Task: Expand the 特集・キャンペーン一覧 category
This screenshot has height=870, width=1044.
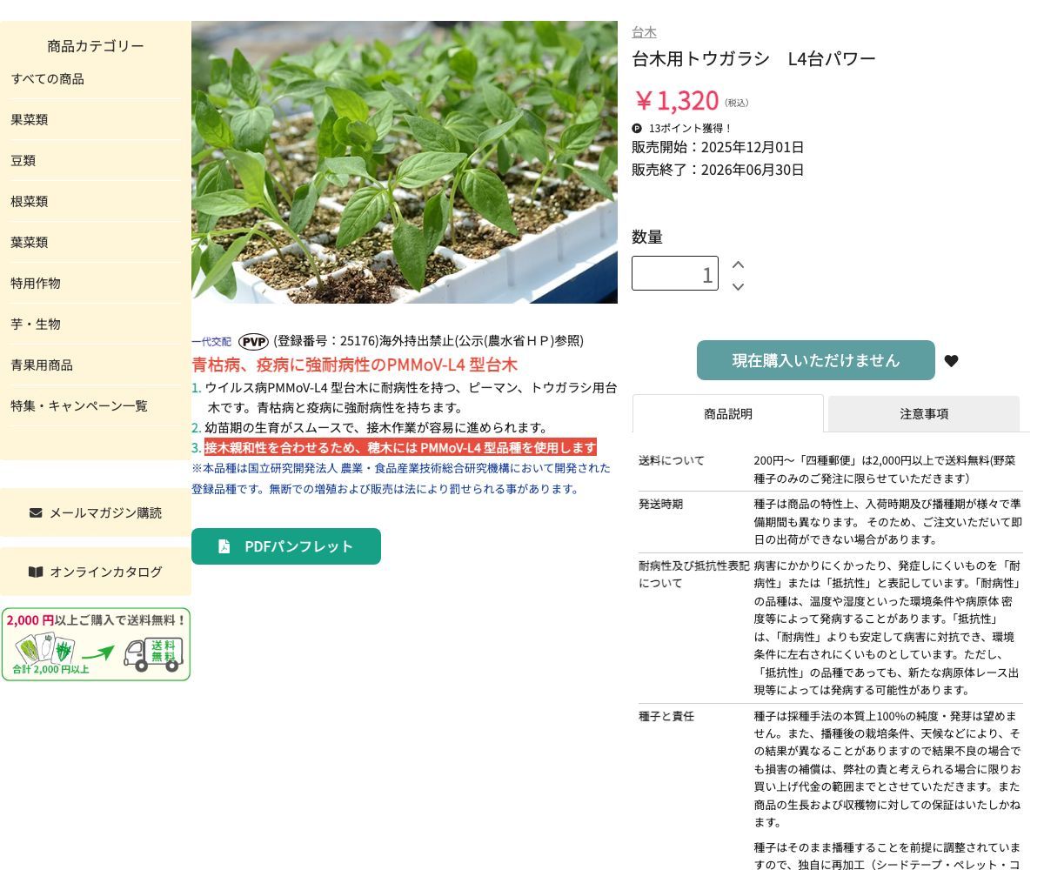Action: tap(78, 405)
